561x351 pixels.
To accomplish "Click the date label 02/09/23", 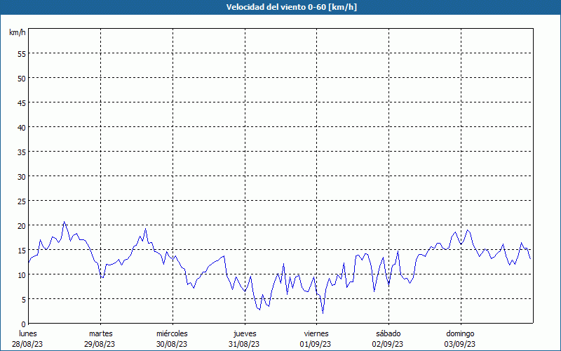I will pyautogui.click(x=388, y=344).
